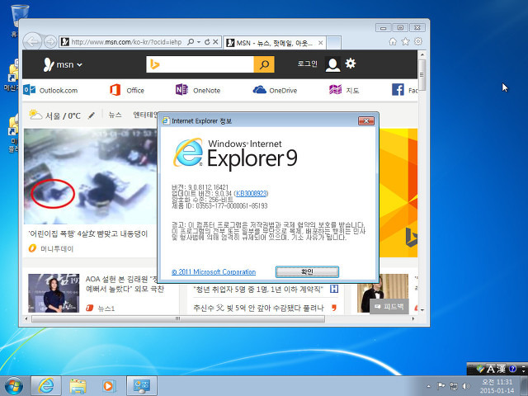Click the user profile avatar icon
The width and height of the screenshot is (528, 396).
[x=332, y=64]
